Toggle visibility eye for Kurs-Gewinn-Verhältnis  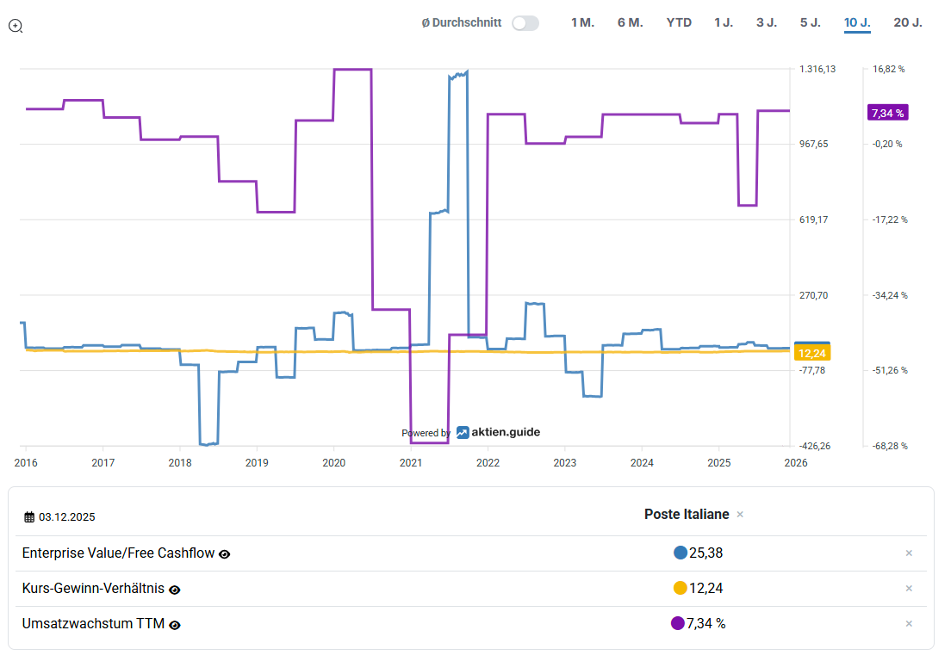[x=175, y=590]
